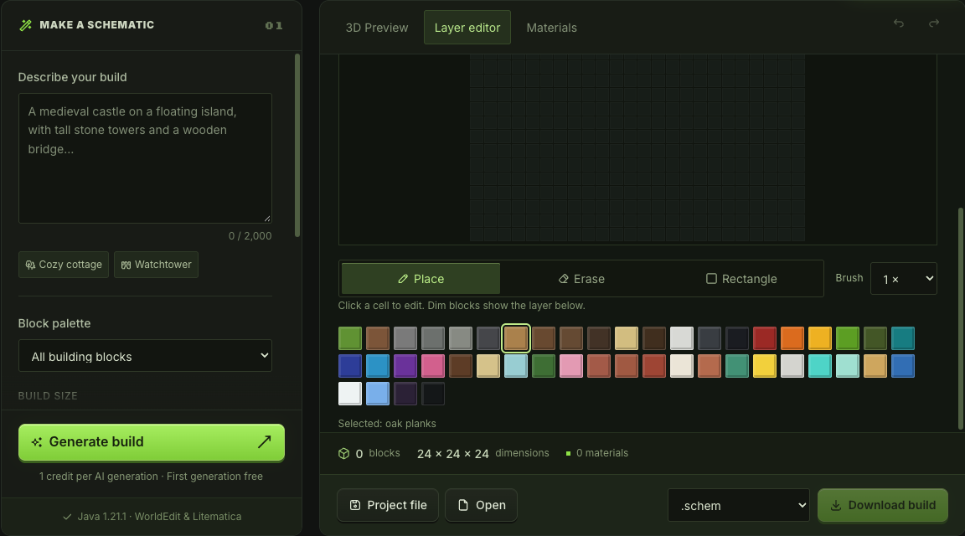Click the 'BUILD SIZE' heading
Image resolution: width=965 pixels, height=536 pixels.
[48, 395]
